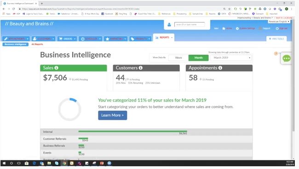Open the Pro Tools button

pos(276,39)
